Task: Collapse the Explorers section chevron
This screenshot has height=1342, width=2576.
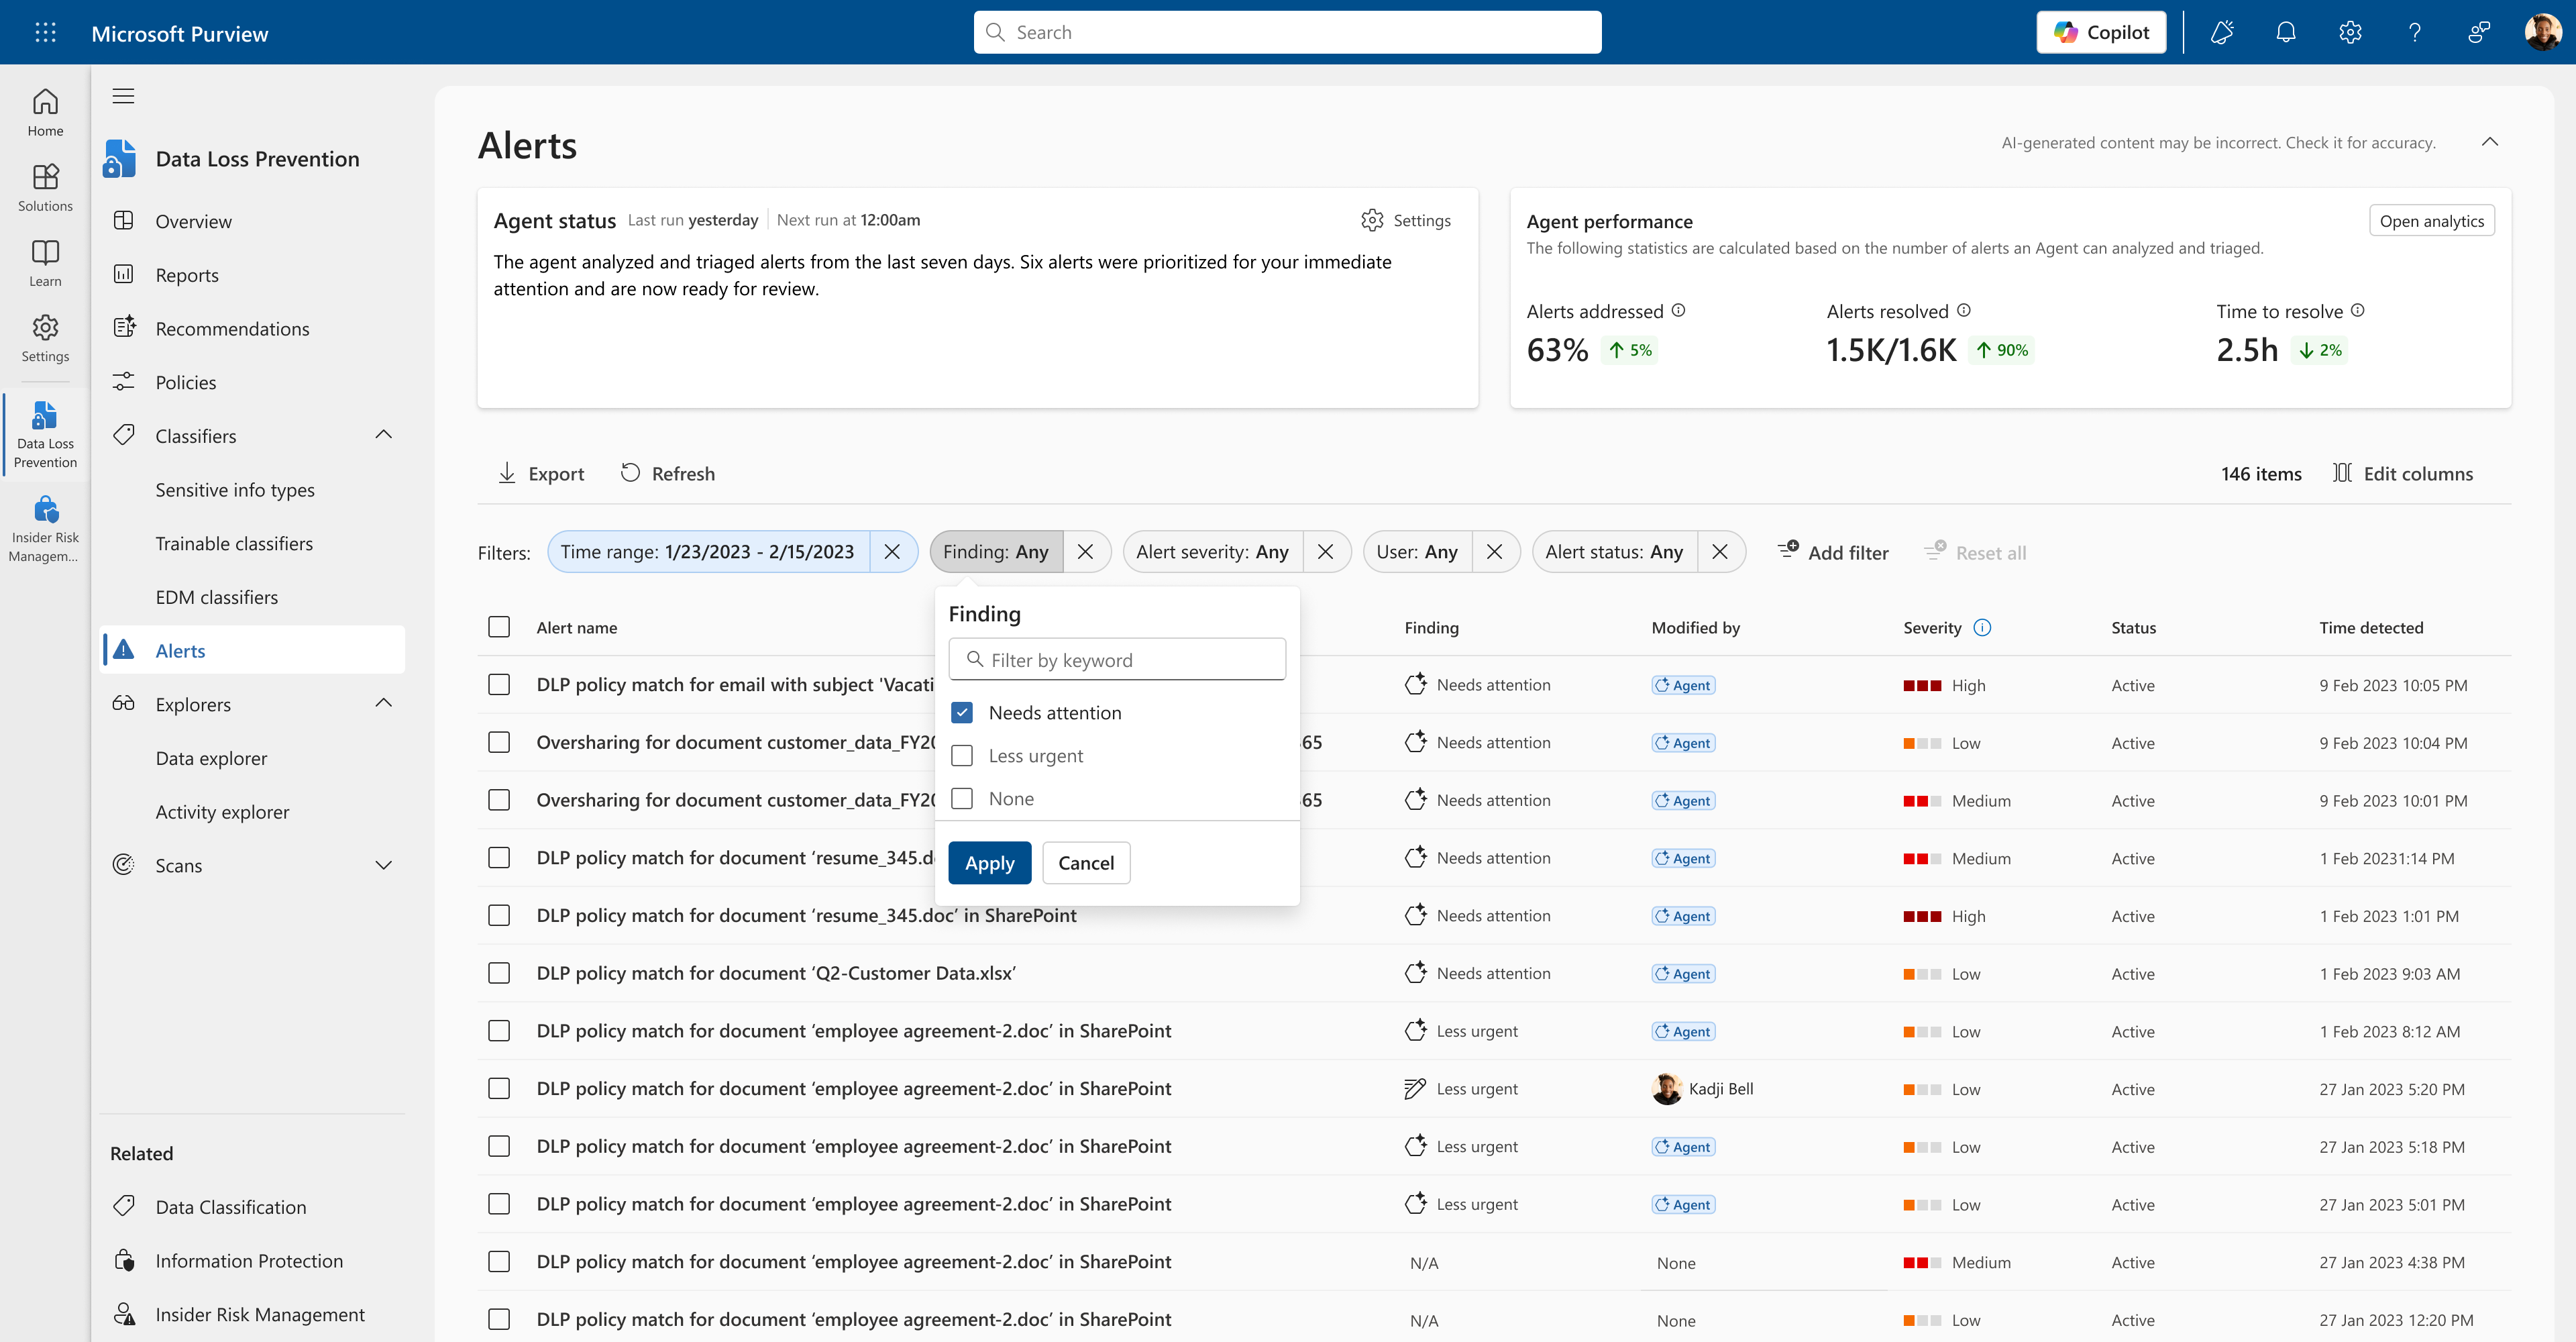Action: (383, 703)
